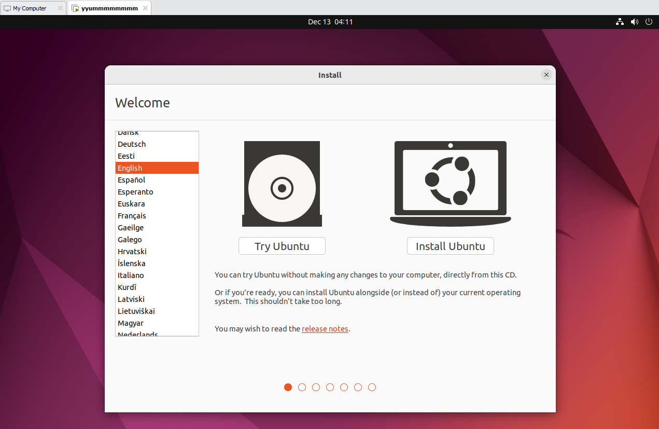Select Íslenska in the language list

[157, 264]
